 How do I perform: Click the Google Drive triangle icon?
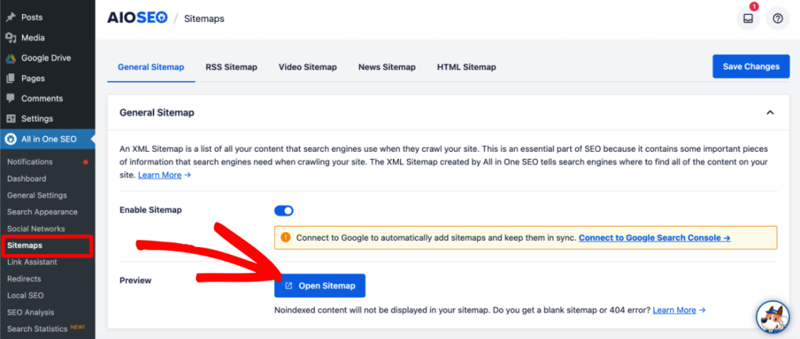click(x=11, y=58)
